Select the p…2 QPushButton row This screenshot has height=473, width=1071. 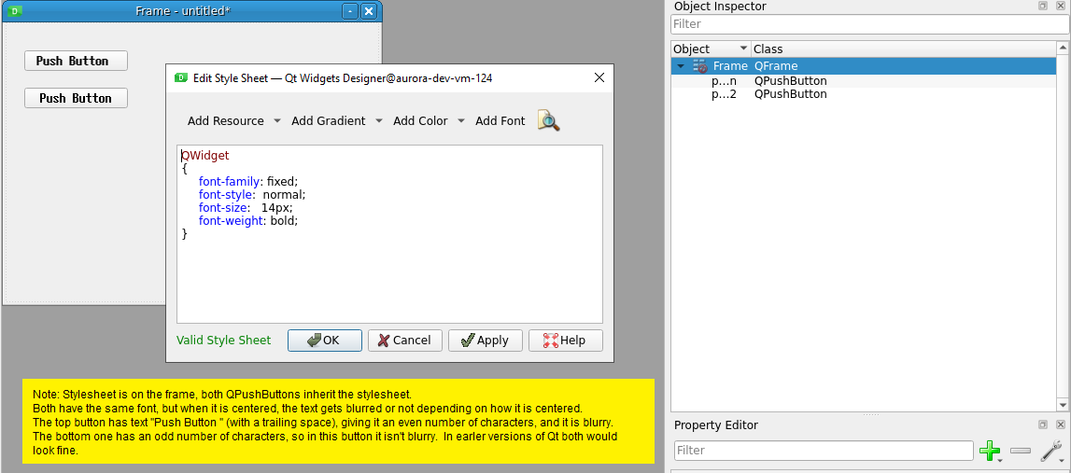pyautogui.click(x=864, y=94)
